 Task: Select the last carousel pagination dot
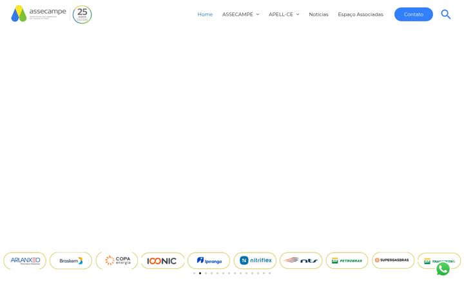tap(269, 273)
